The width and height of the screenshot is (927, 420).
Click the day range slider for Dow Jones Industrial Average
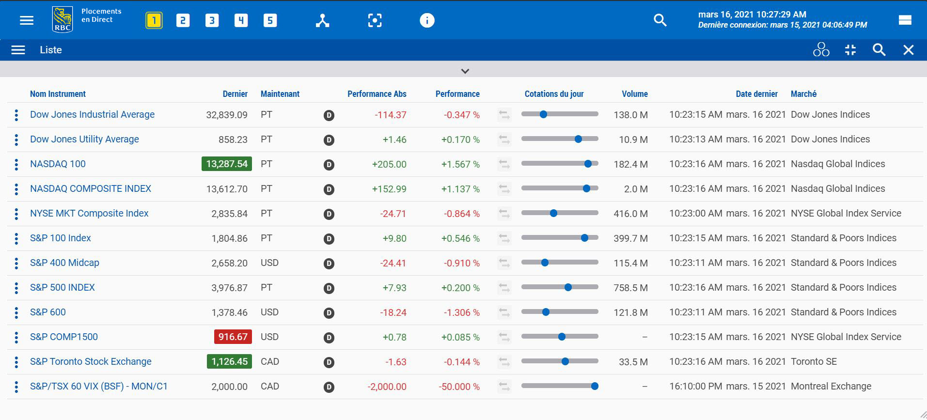pyautogui.click(x=560, y=114)
